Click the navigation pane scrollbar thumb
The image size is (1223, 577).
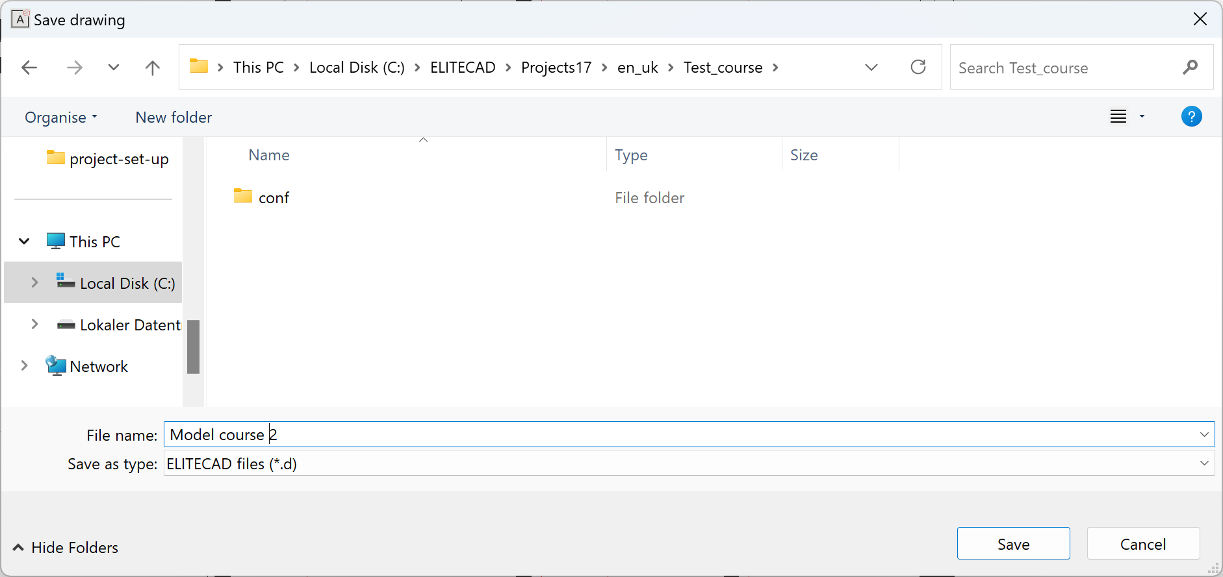point(193,347)
